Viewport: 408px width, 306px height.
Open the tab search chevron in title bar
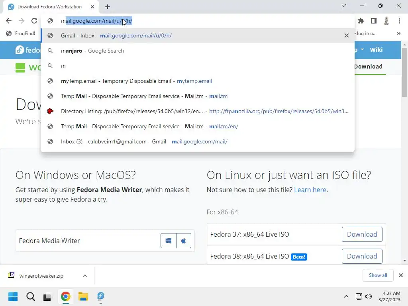(x=344, y=6)
